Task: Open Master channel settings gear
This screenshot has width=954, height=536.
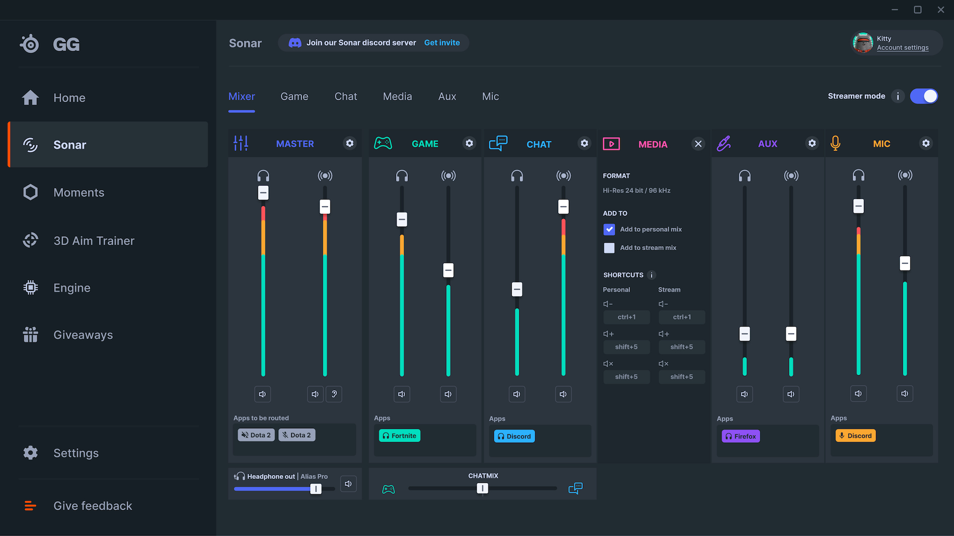Action: [x=350, y=143]
